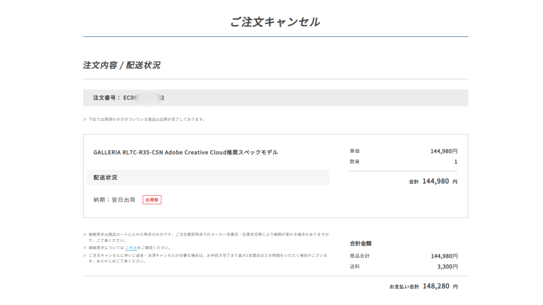This screenshot has width=543, height=305.
Task: Click the 合計金額 heading
Action: click(361, 244)
